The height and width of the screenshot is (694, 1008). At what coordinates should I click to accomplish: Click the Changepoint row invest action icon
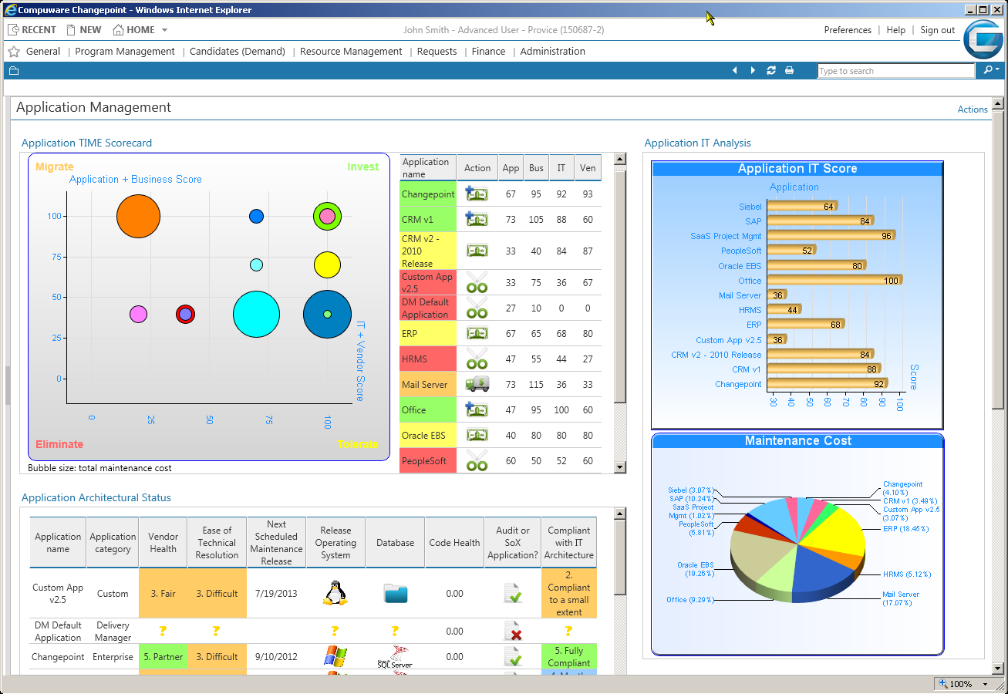click(477, 194)
